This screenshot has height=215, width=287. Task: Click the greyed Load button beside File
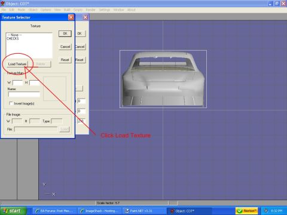coord(65,129)
